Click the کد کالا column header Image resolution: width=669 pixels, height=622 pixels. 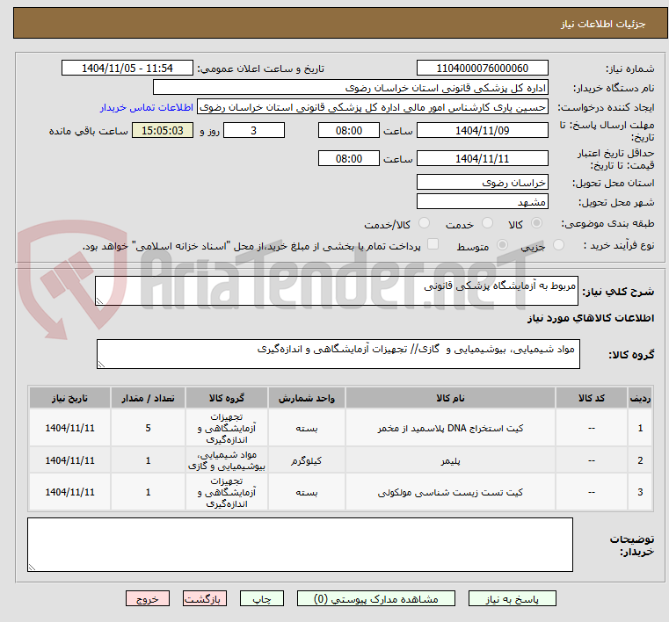[592, 398]
